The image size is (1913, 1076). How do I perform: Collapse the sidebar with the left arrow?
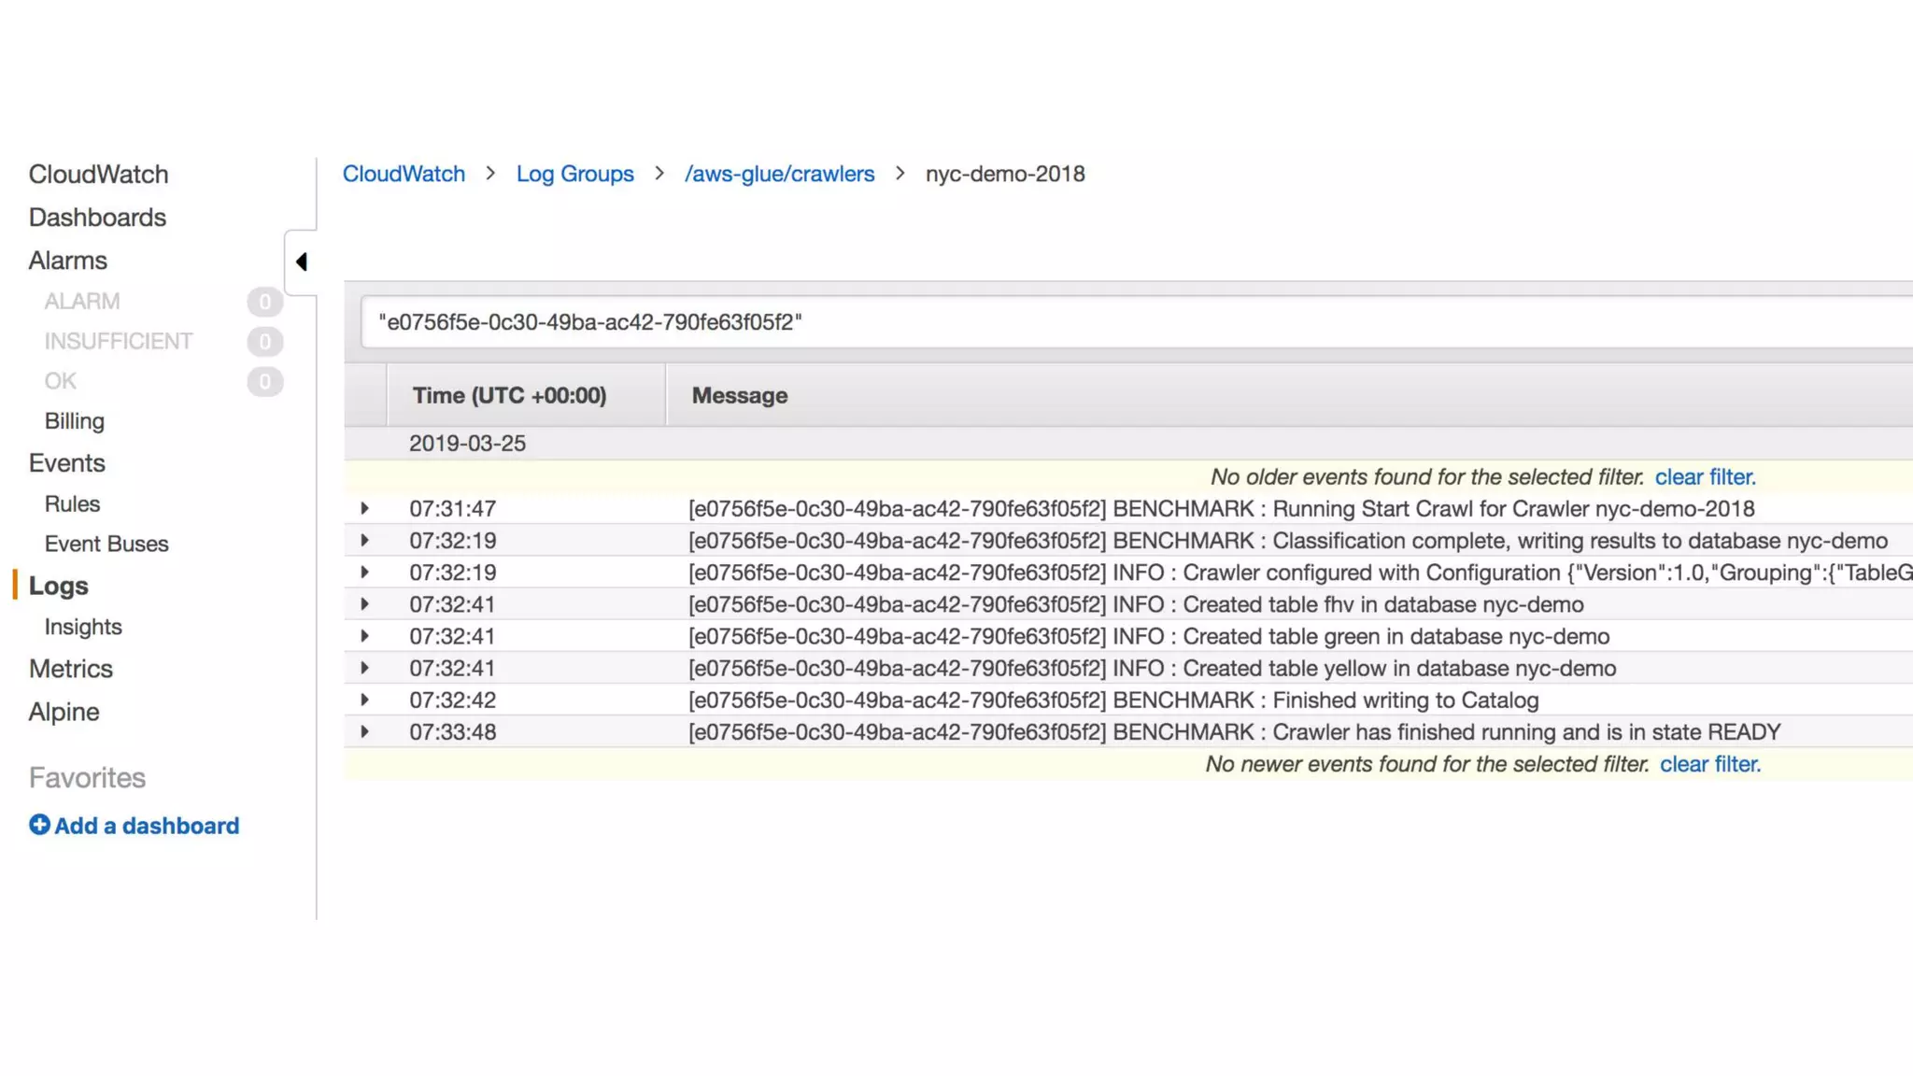(x=301, y=262)
